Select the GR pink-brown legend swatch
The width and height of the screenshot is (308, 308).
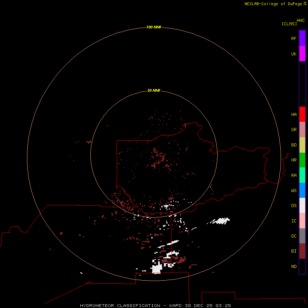pyautogui.click(x=302, y=130)
